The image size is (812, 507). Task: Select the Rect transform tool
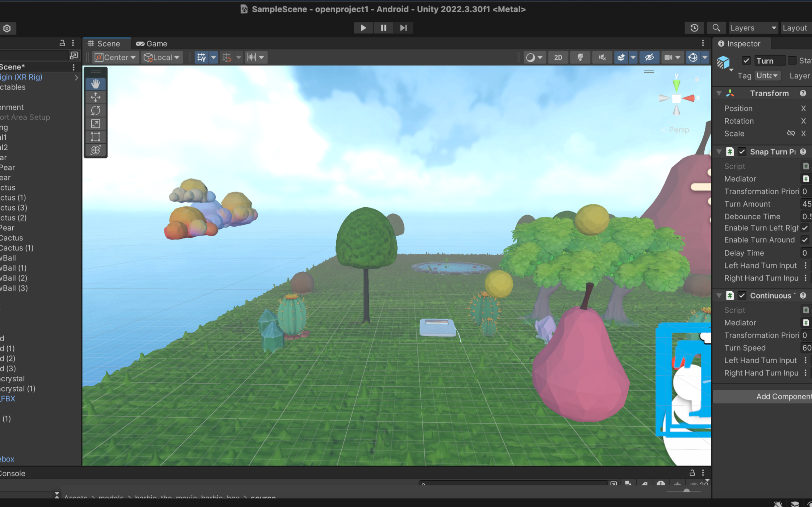[96, 137]
